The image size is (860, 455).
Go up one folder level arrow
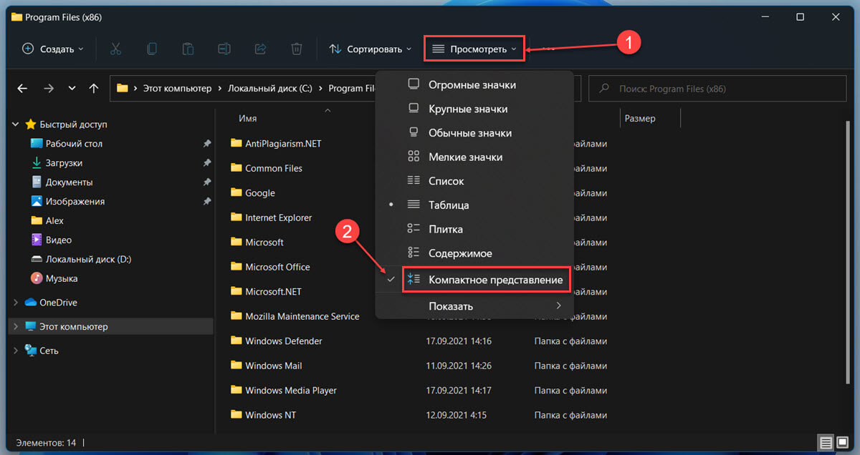[94, 89]
